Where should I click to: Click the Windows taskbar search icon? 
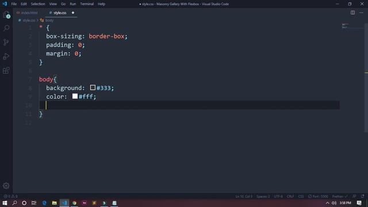[14, 203]
